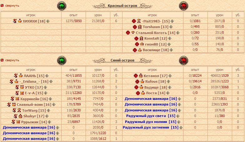The image size is (245, 142).
Task: Open player profile ЛААНЬ [15]
Action: (34, 76)
